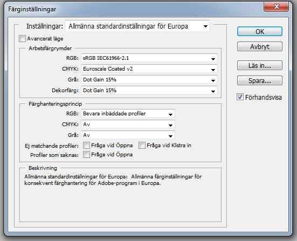This screenshot has height=241, width=297.
Task: Check the Fråga vid Klistra in box
Action: 142,146
